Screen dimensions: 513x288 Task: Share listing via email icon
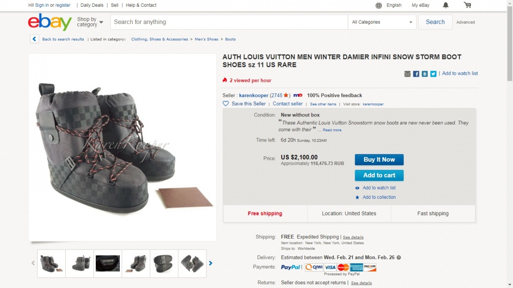408,74
